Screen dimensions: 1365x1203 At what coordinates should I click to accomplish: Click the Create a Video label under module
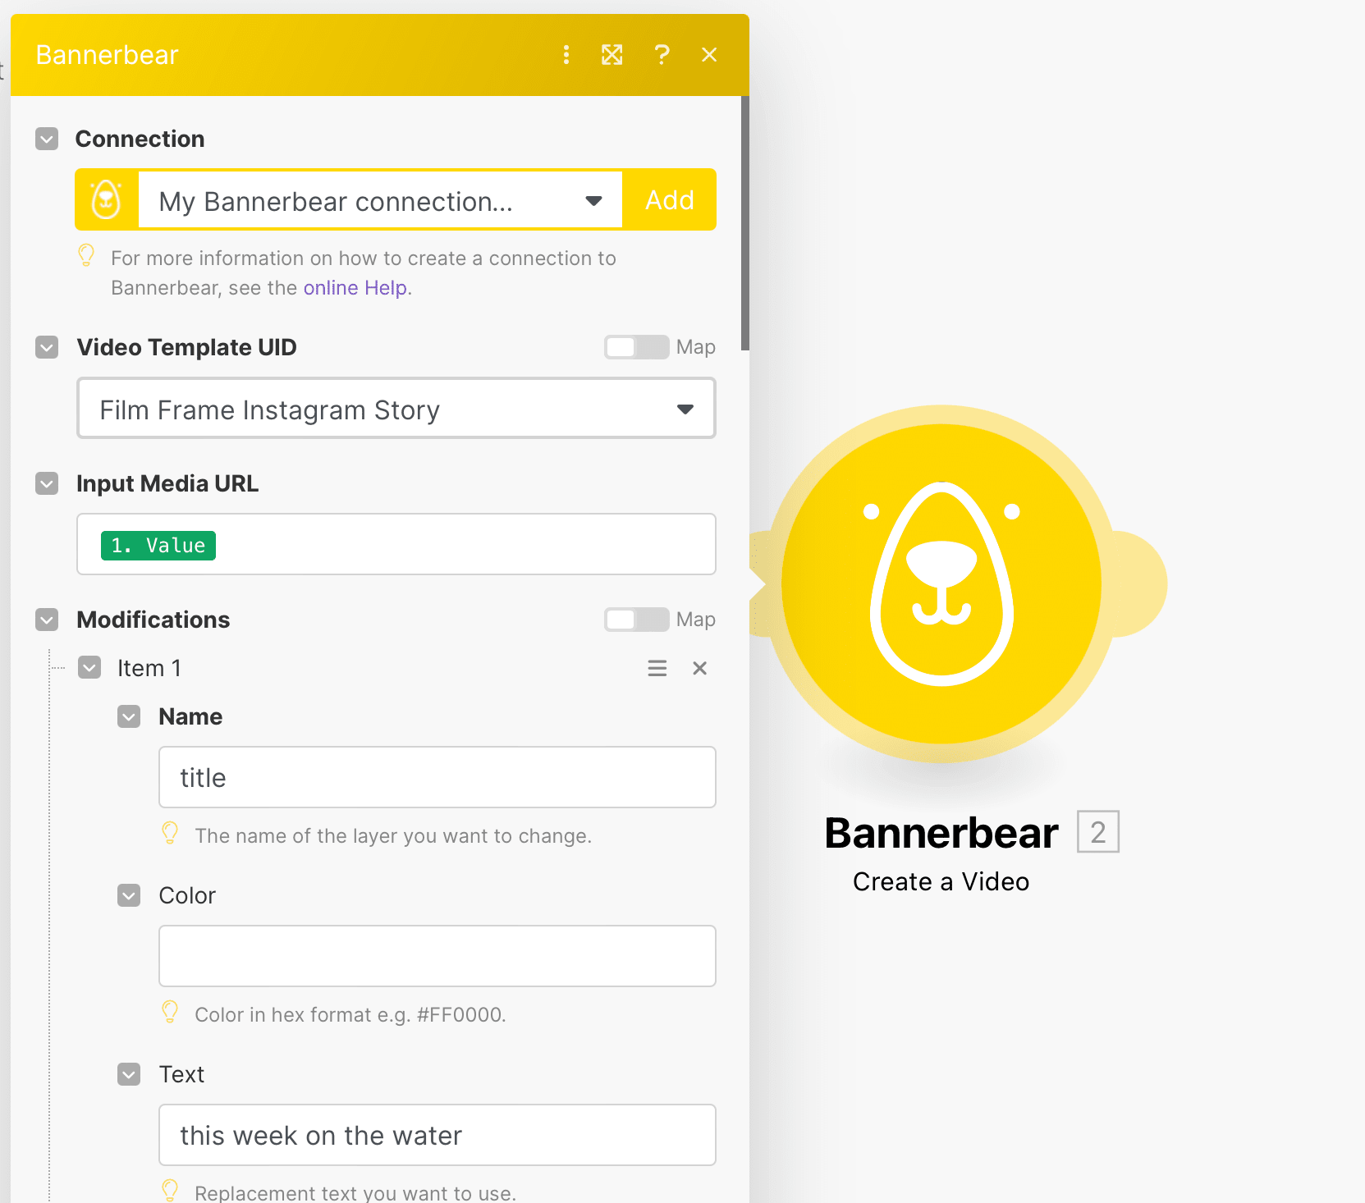941,881
